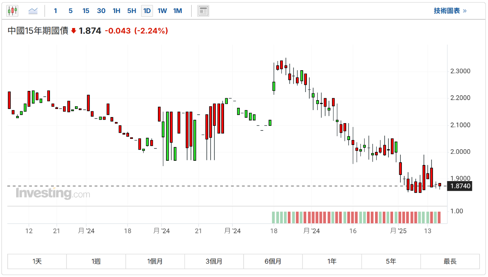Open the news panel layout icon
The width and height of the screenshot is (488, 277).
[203, 11]
